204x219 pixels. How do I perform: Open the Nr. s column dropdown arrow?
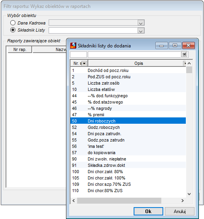pos(84,63)
